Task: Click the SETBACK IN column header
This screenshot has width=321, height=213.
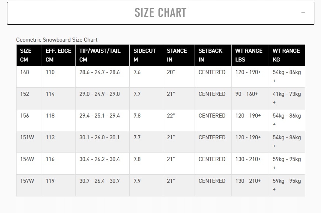Action: tap(210, 55)
